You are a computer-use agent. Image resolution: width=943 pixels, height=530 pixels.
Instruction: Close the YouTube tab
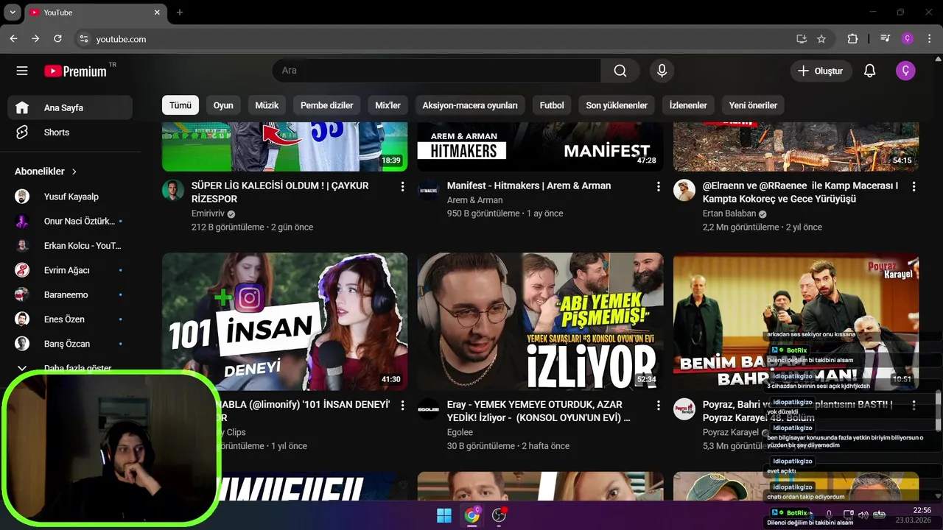pyautogui.click(x=157, y=13)
